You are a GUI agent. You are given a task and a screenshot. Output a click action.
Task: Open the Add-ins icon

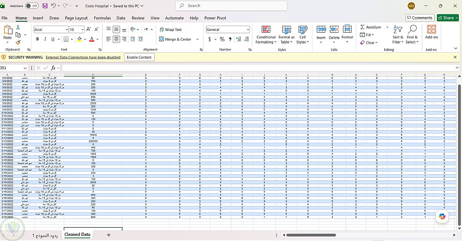click(x=432, y=32)
